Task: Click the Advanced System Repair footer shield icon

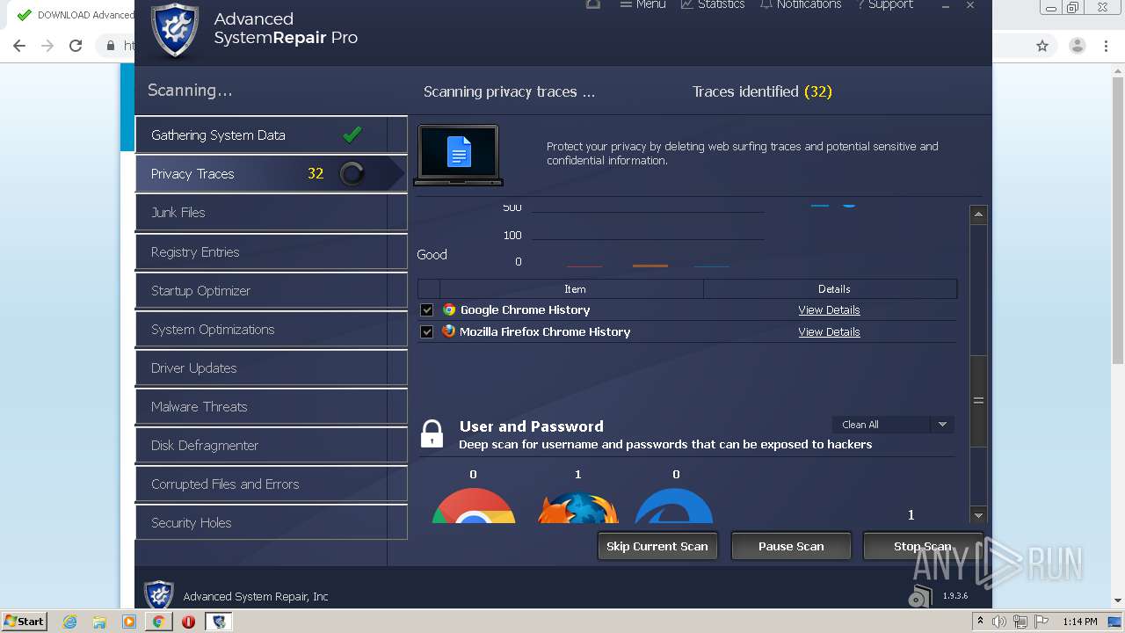Action: coord(159,595)
